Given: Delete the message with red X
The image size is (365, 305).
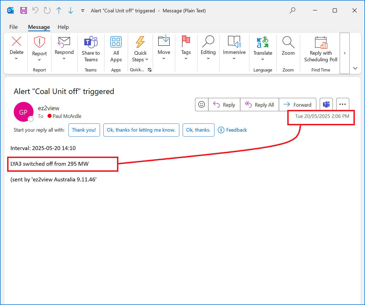Looking at the screenshot, I should pos(16,41).
